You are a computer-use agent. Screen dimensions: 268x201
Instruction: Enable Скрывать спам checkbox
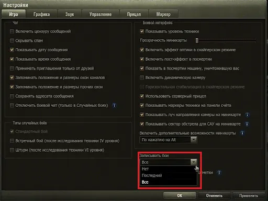coord(12,41)
